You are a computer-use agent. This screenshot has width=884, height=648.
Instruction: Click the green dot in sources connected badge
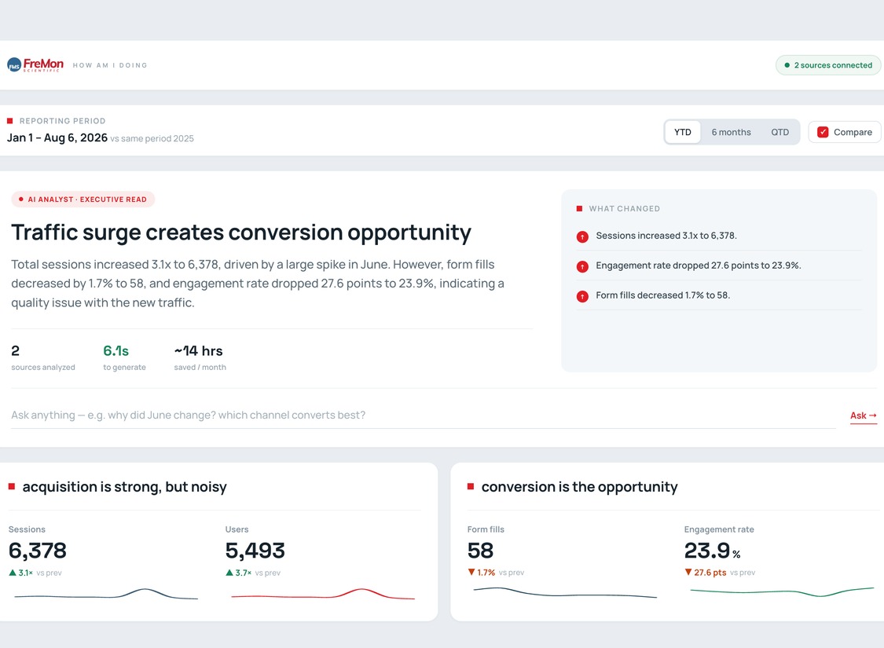(787, 65)
